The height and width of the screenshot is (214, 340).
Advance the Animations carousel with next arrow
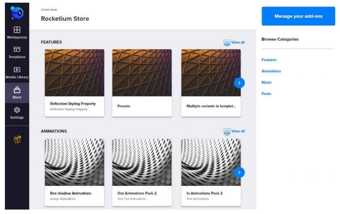[239, 173]
